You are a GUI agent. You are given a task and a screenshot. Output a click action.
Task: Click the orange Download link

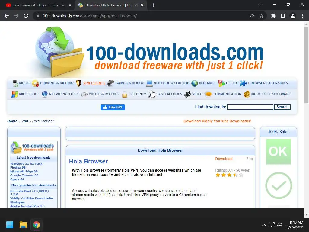[224, 159]
